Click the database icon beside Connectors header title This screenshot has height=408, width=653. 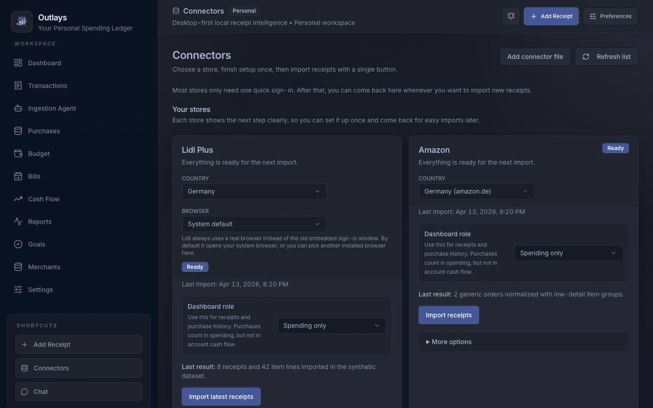[176, 11]
